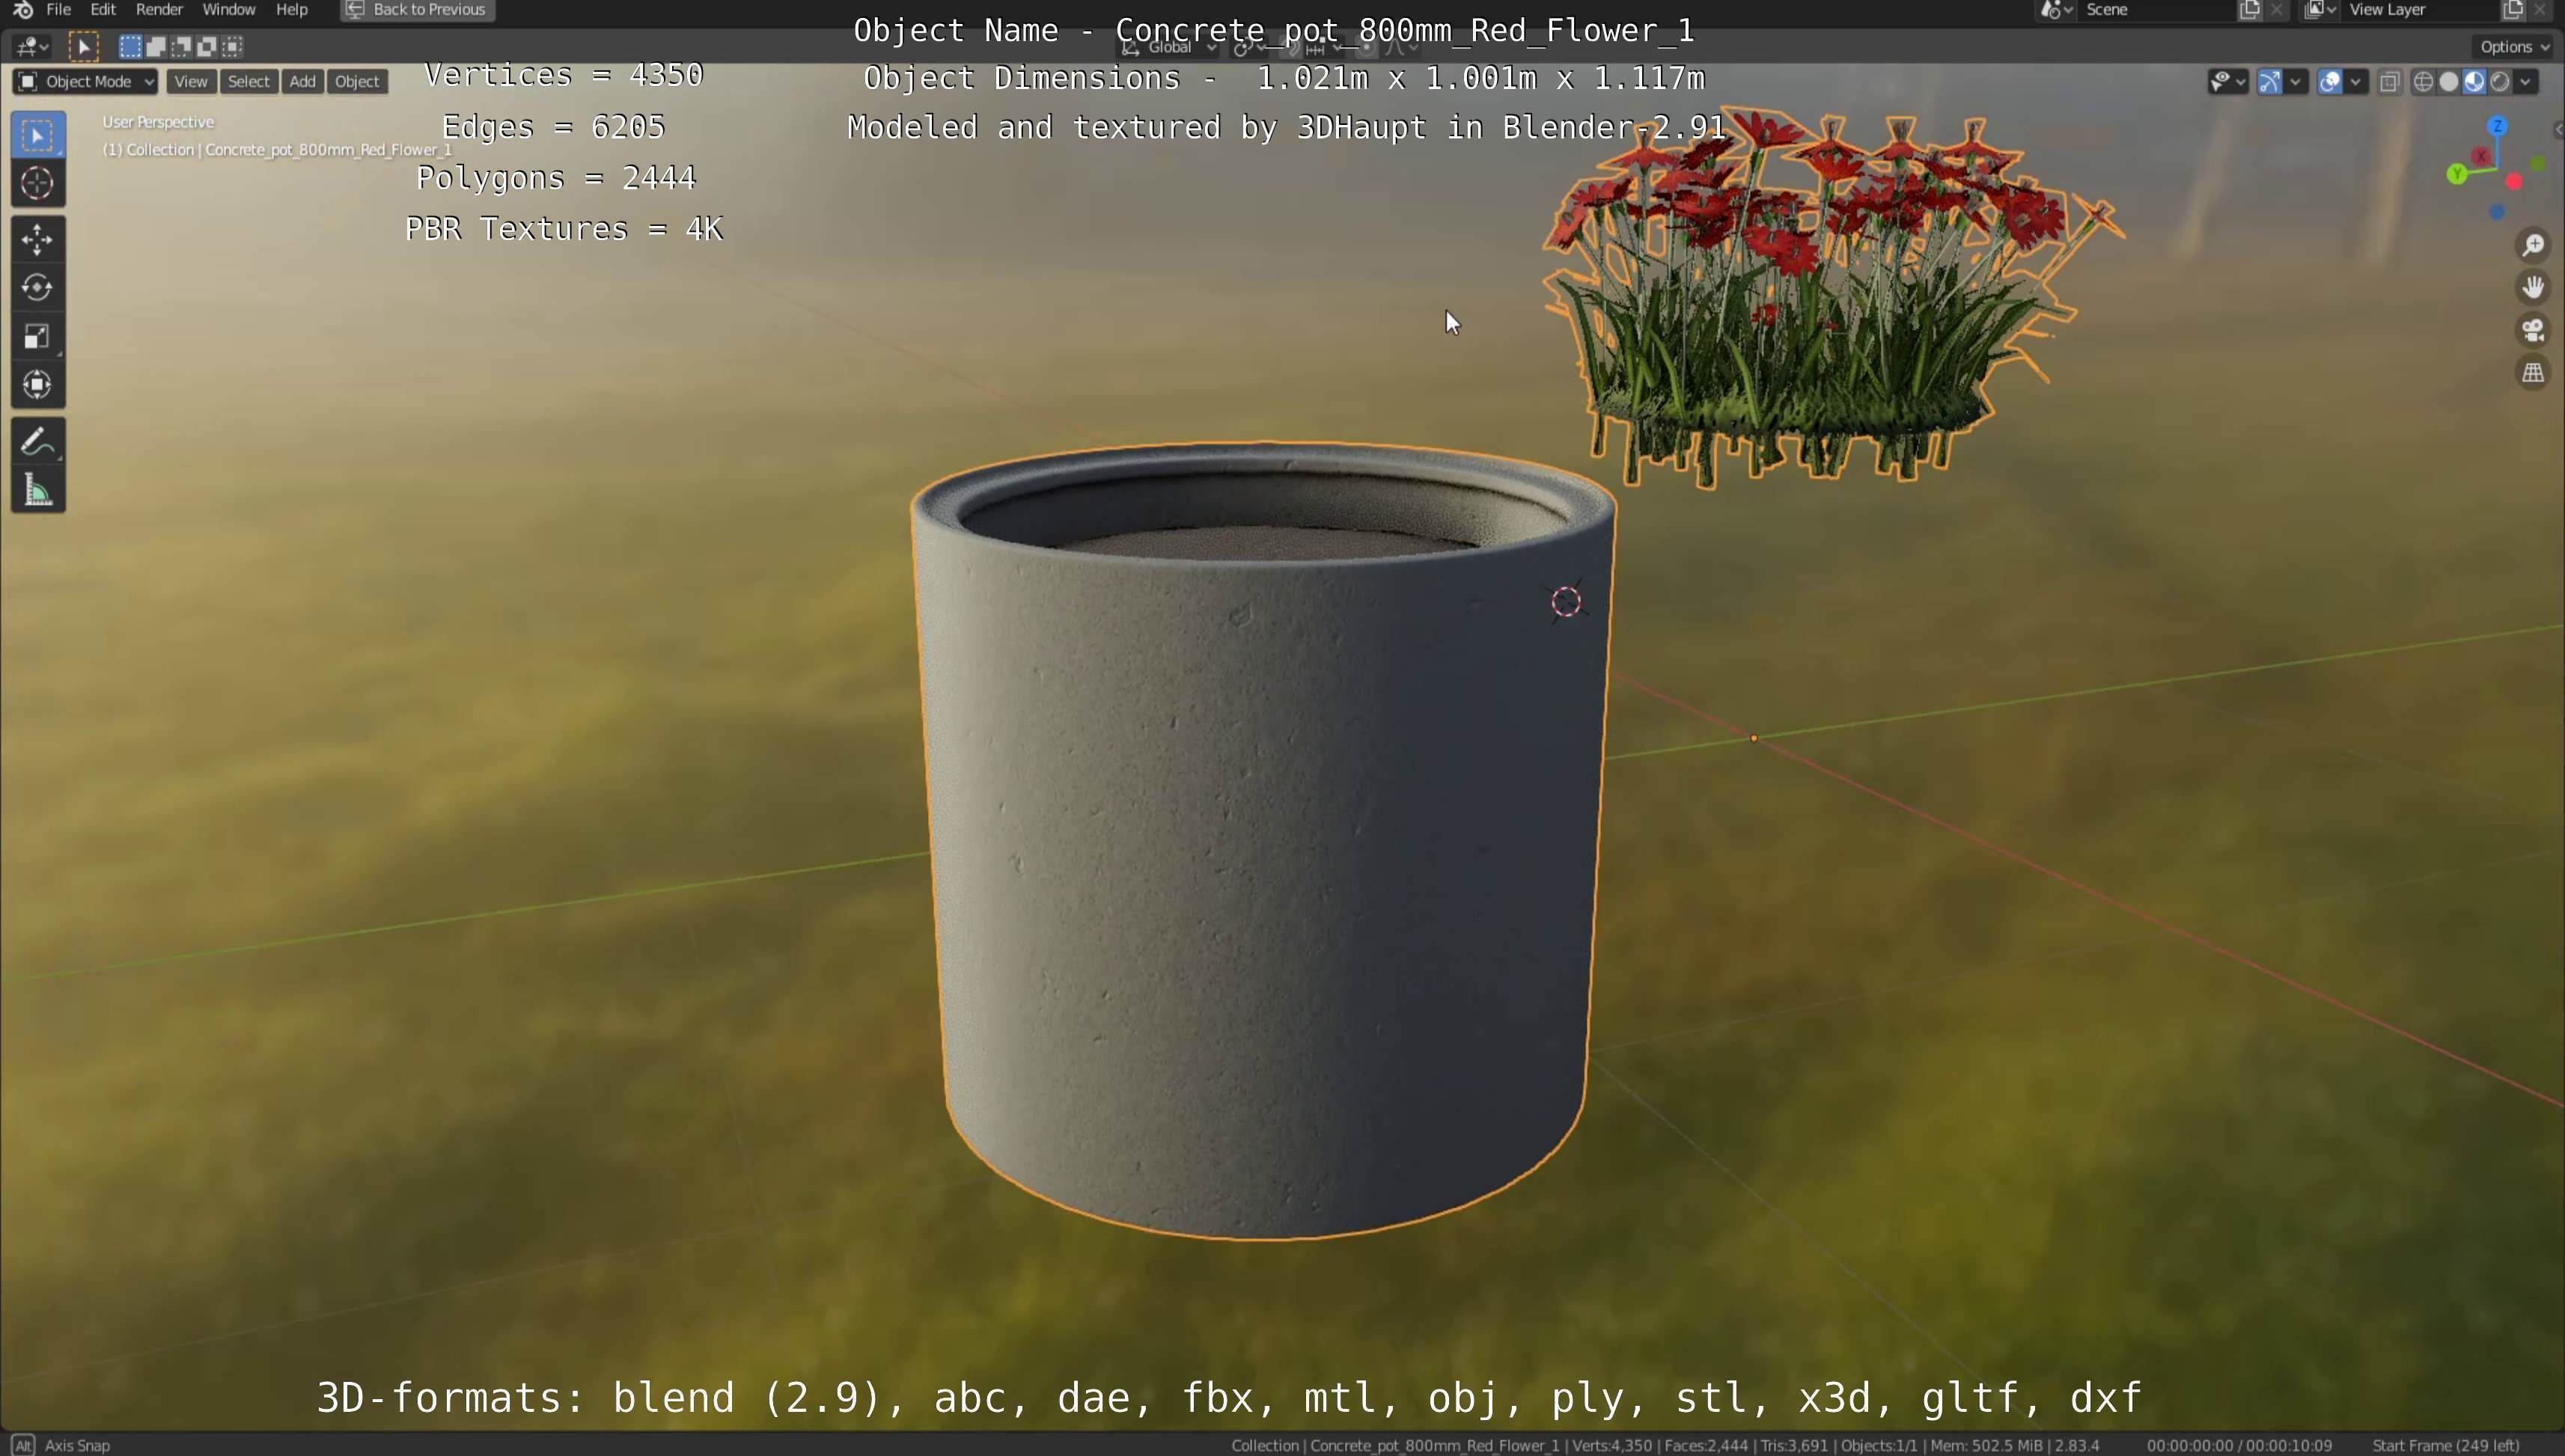Expand the gizmo settings dropdown arrow

pos(2296,82)
